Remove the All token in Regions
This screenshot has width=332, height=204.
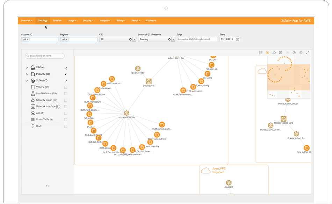(66, 39)
